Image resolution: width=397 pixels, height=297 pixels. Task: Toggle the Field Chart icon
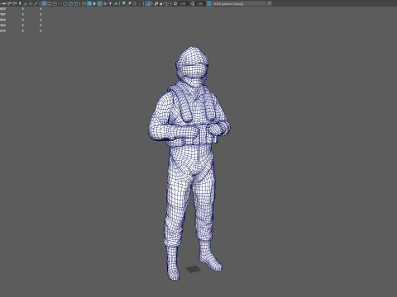click(x=65, y=3)
